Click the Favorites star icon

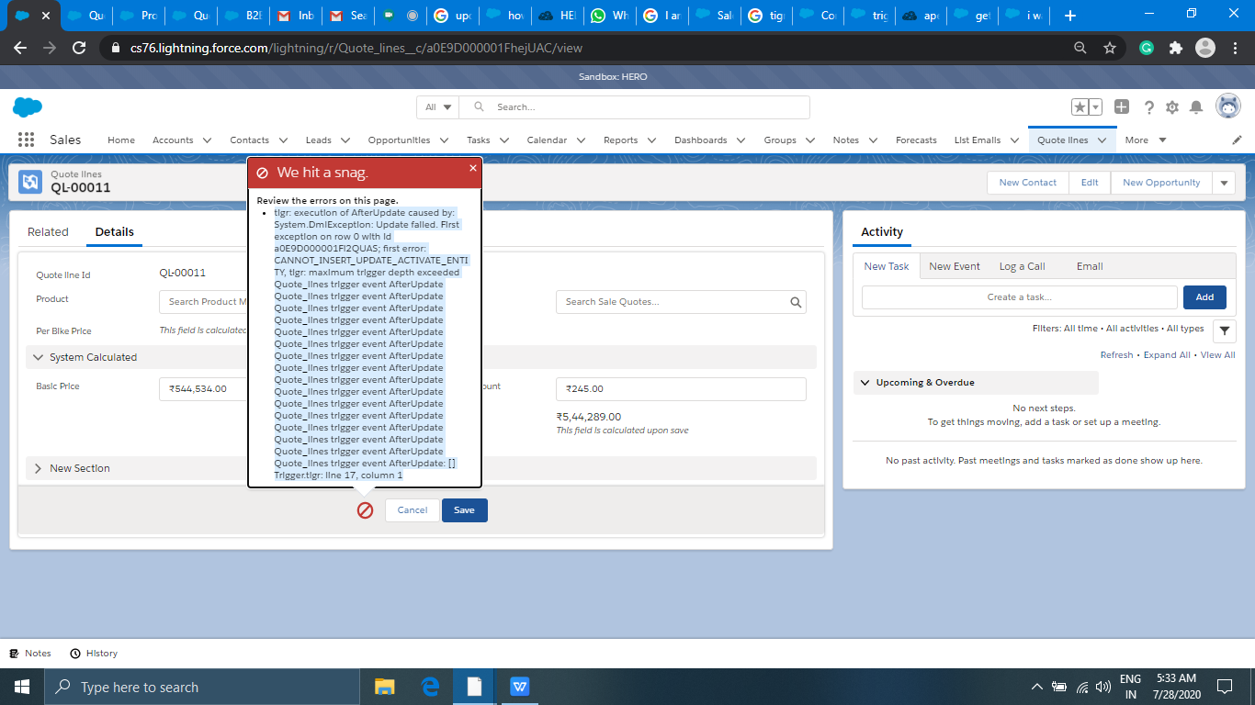1081,107
